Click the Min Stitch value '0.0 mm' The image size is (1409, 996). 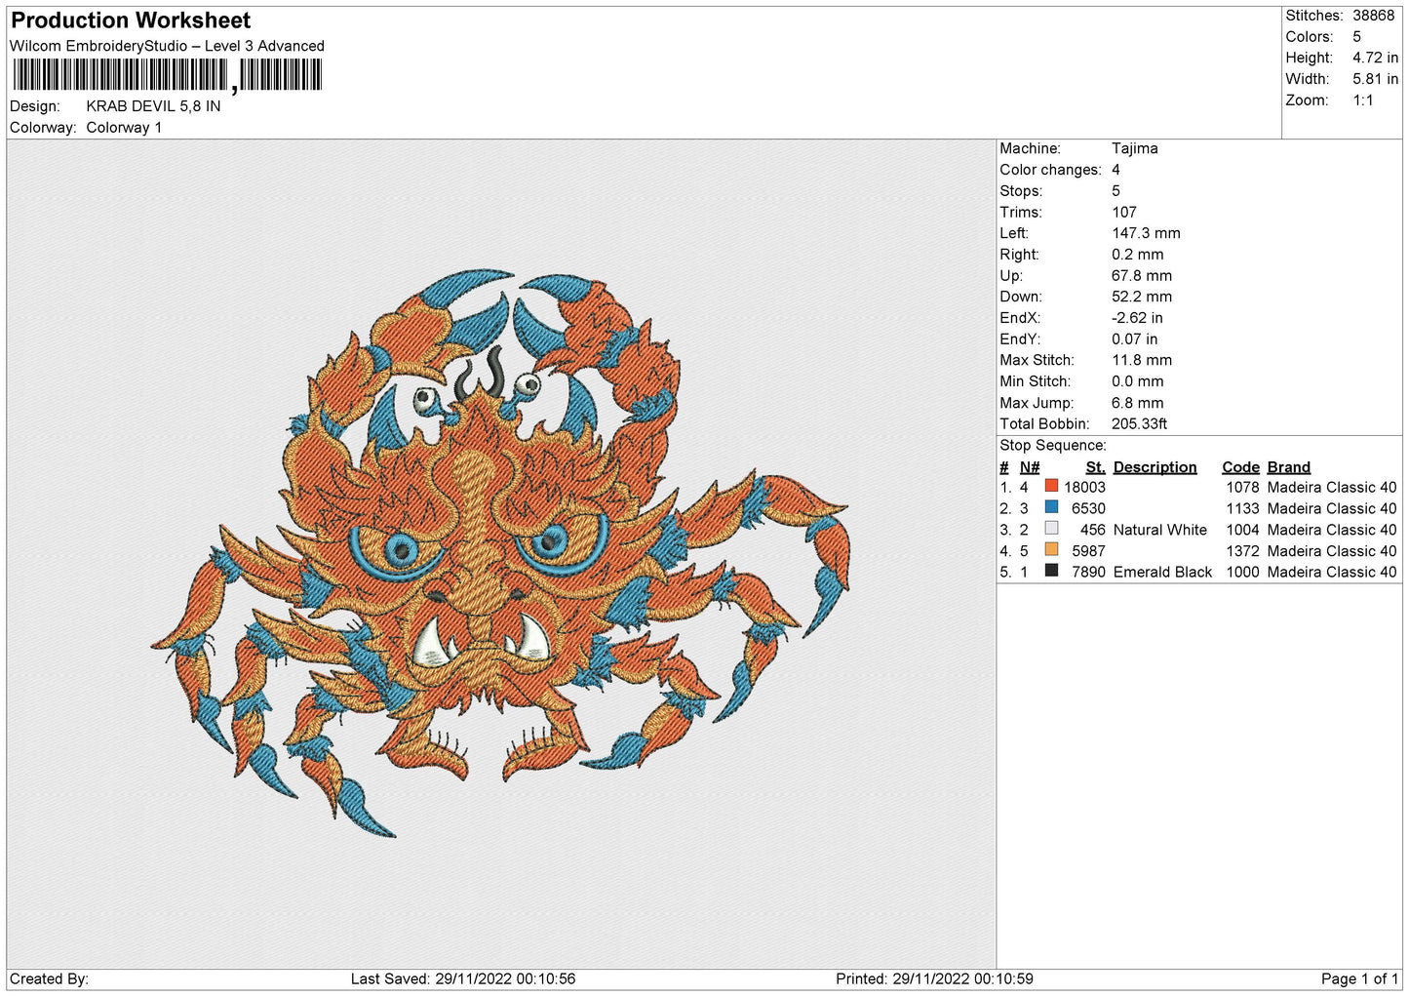pos(1138,381)
